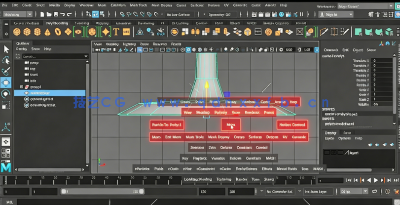Image resolution: width=400 pixels, height=205 pixels.
Task: Activate the Paint Selection brush tool
Action: click(6, 71)
